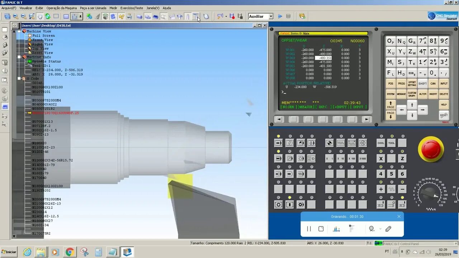The width and height of the screenshot is (459, 258).
Task: Click the handwheel mode button icon
Action: (x=363, y=143)
